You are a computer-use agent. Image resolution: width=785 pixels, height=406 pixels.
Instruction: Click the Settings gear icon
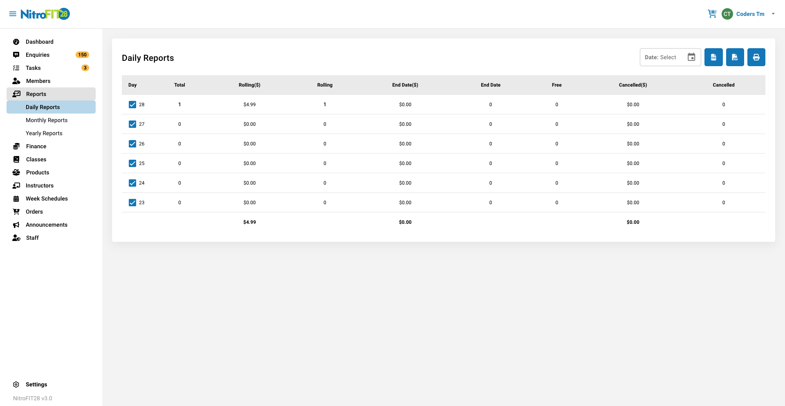point(16,384)
